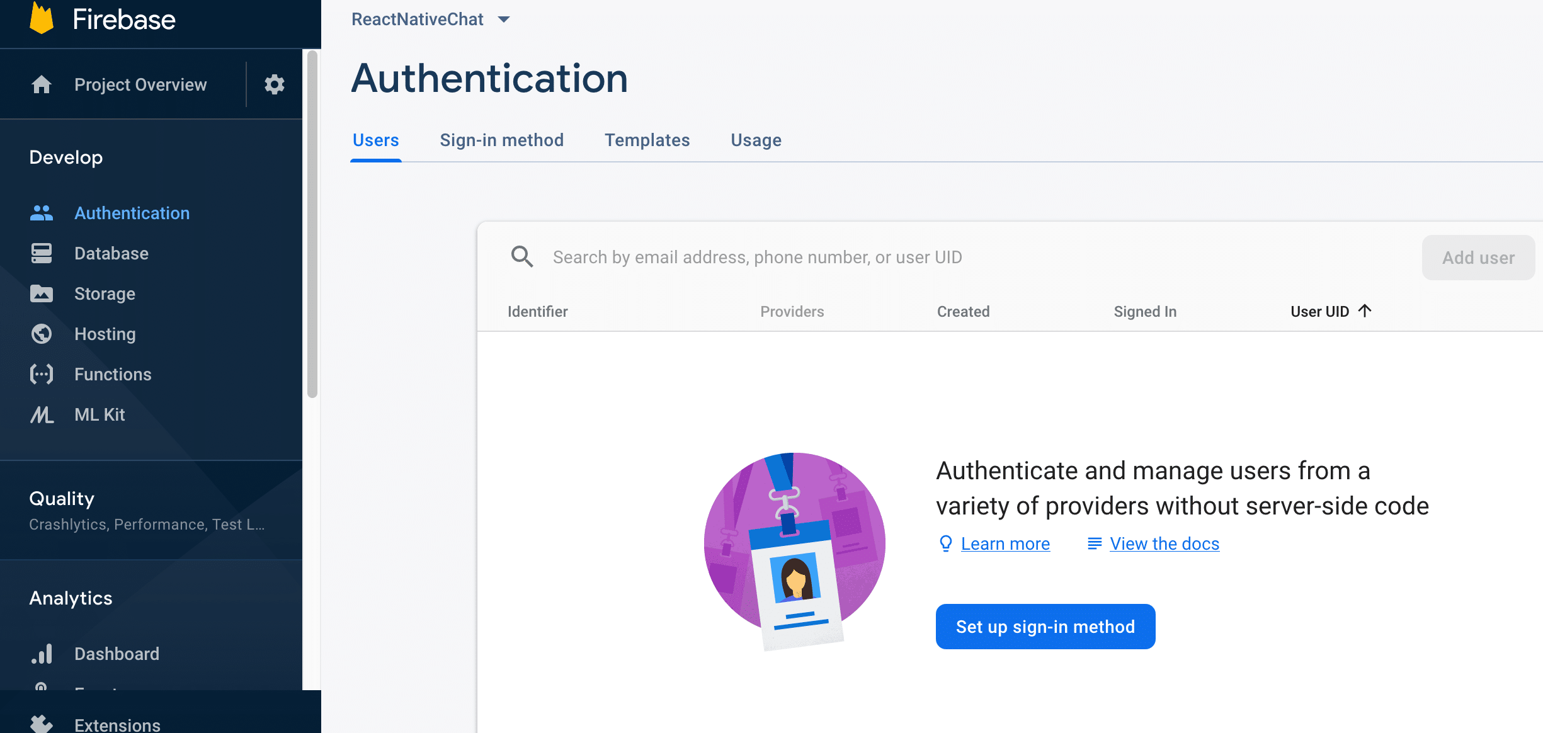The image size is (1543, 733).
Task: Open project settings gear icon
Action: click(274, 84)
